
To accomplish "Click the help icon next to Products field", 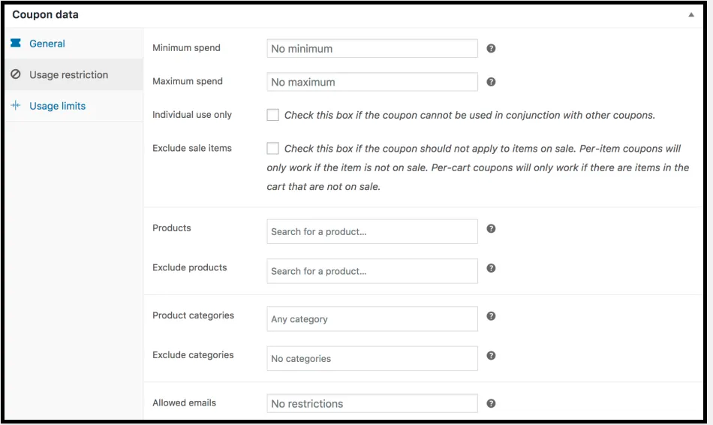I will [491, 228].
